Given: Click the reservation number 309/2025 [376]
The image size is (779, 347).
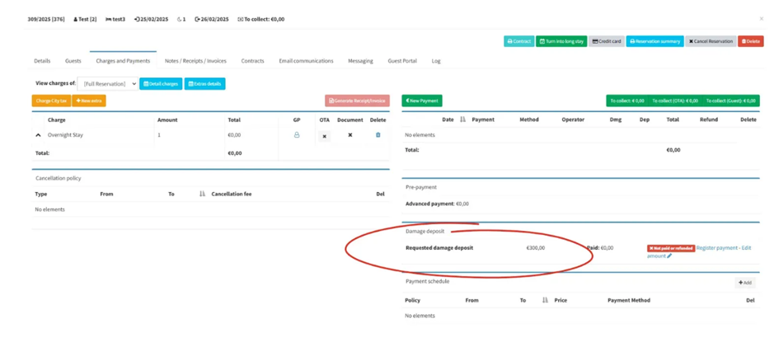Looking at the screenshot, I should point(45,19).
